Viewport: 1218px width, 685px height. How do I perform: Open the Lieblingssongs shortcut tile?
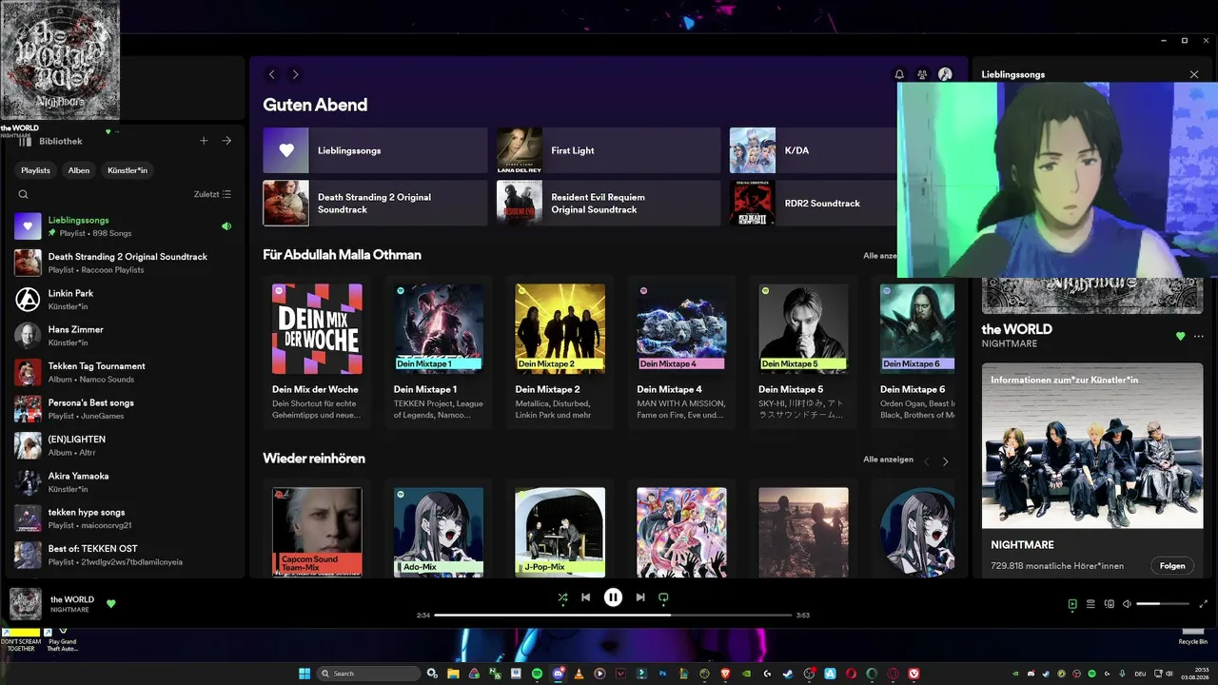coord(375,150)
